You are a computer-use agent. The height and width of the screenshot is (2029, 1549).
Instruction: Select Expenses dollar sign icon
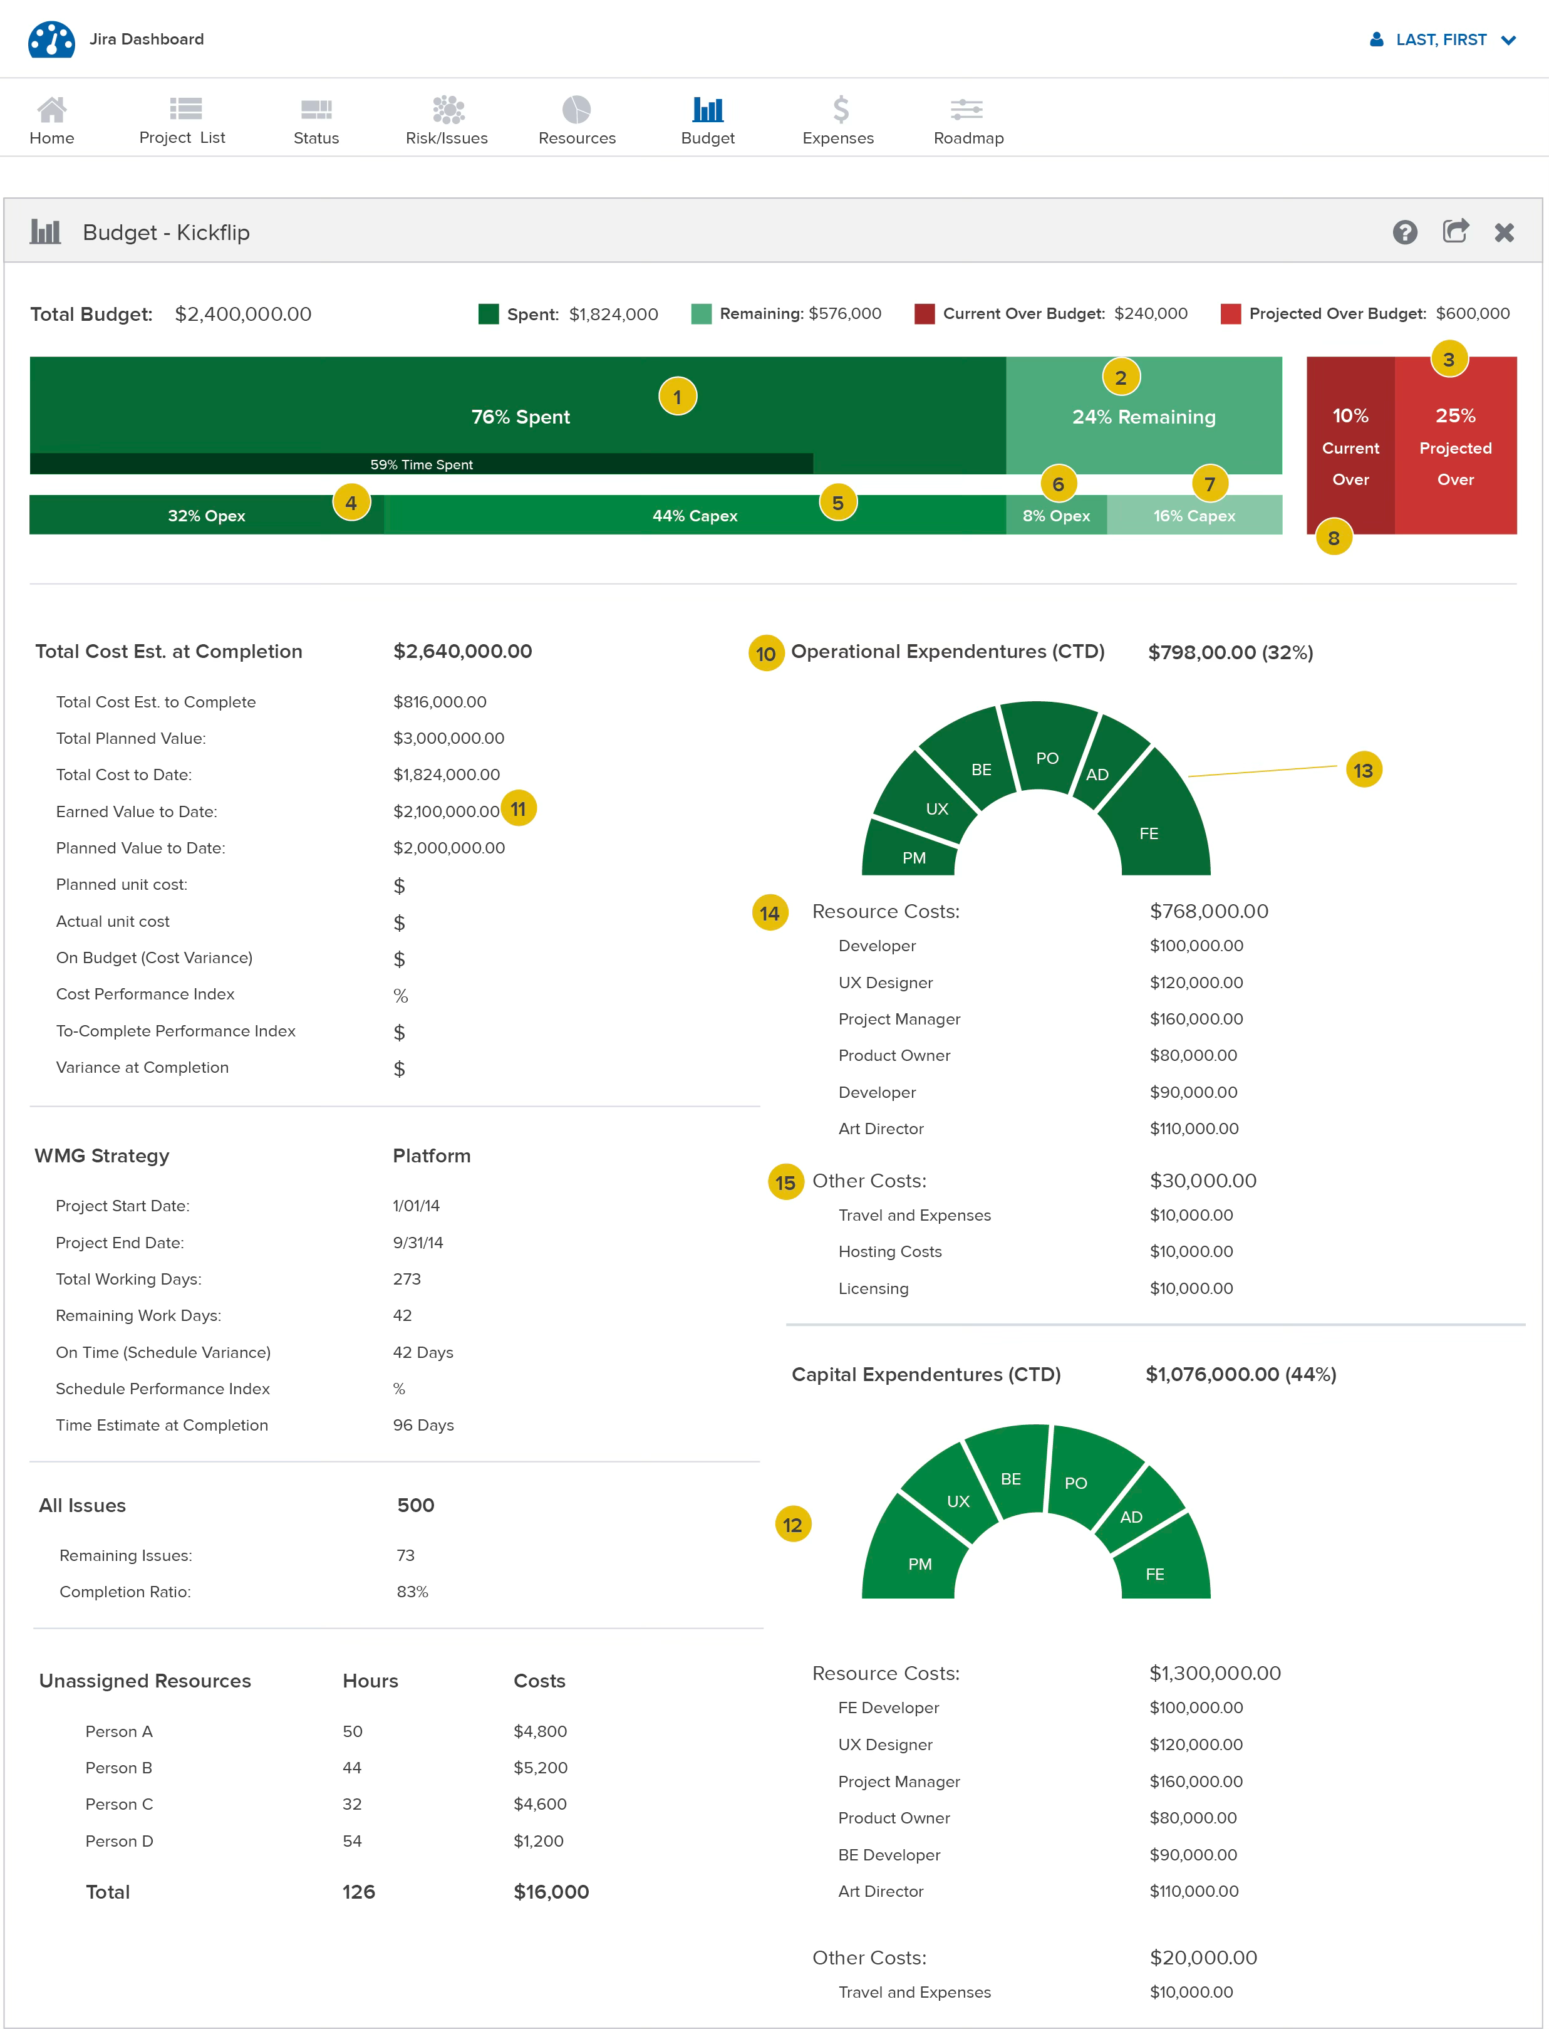coord(840,110)
